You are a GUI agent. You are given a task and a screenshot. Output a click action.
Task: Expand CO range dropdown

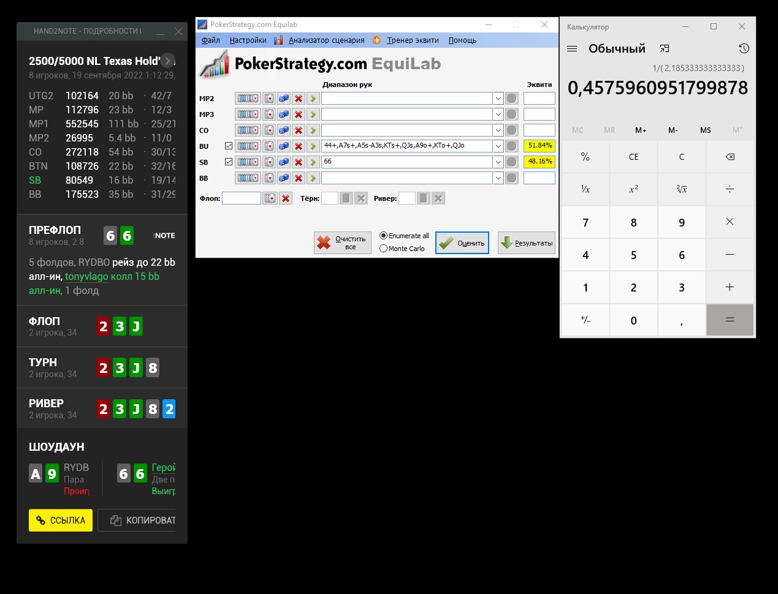(498, 130)
